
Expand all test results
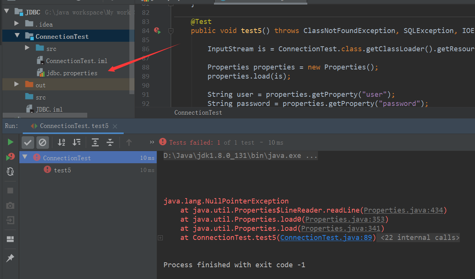95,142
